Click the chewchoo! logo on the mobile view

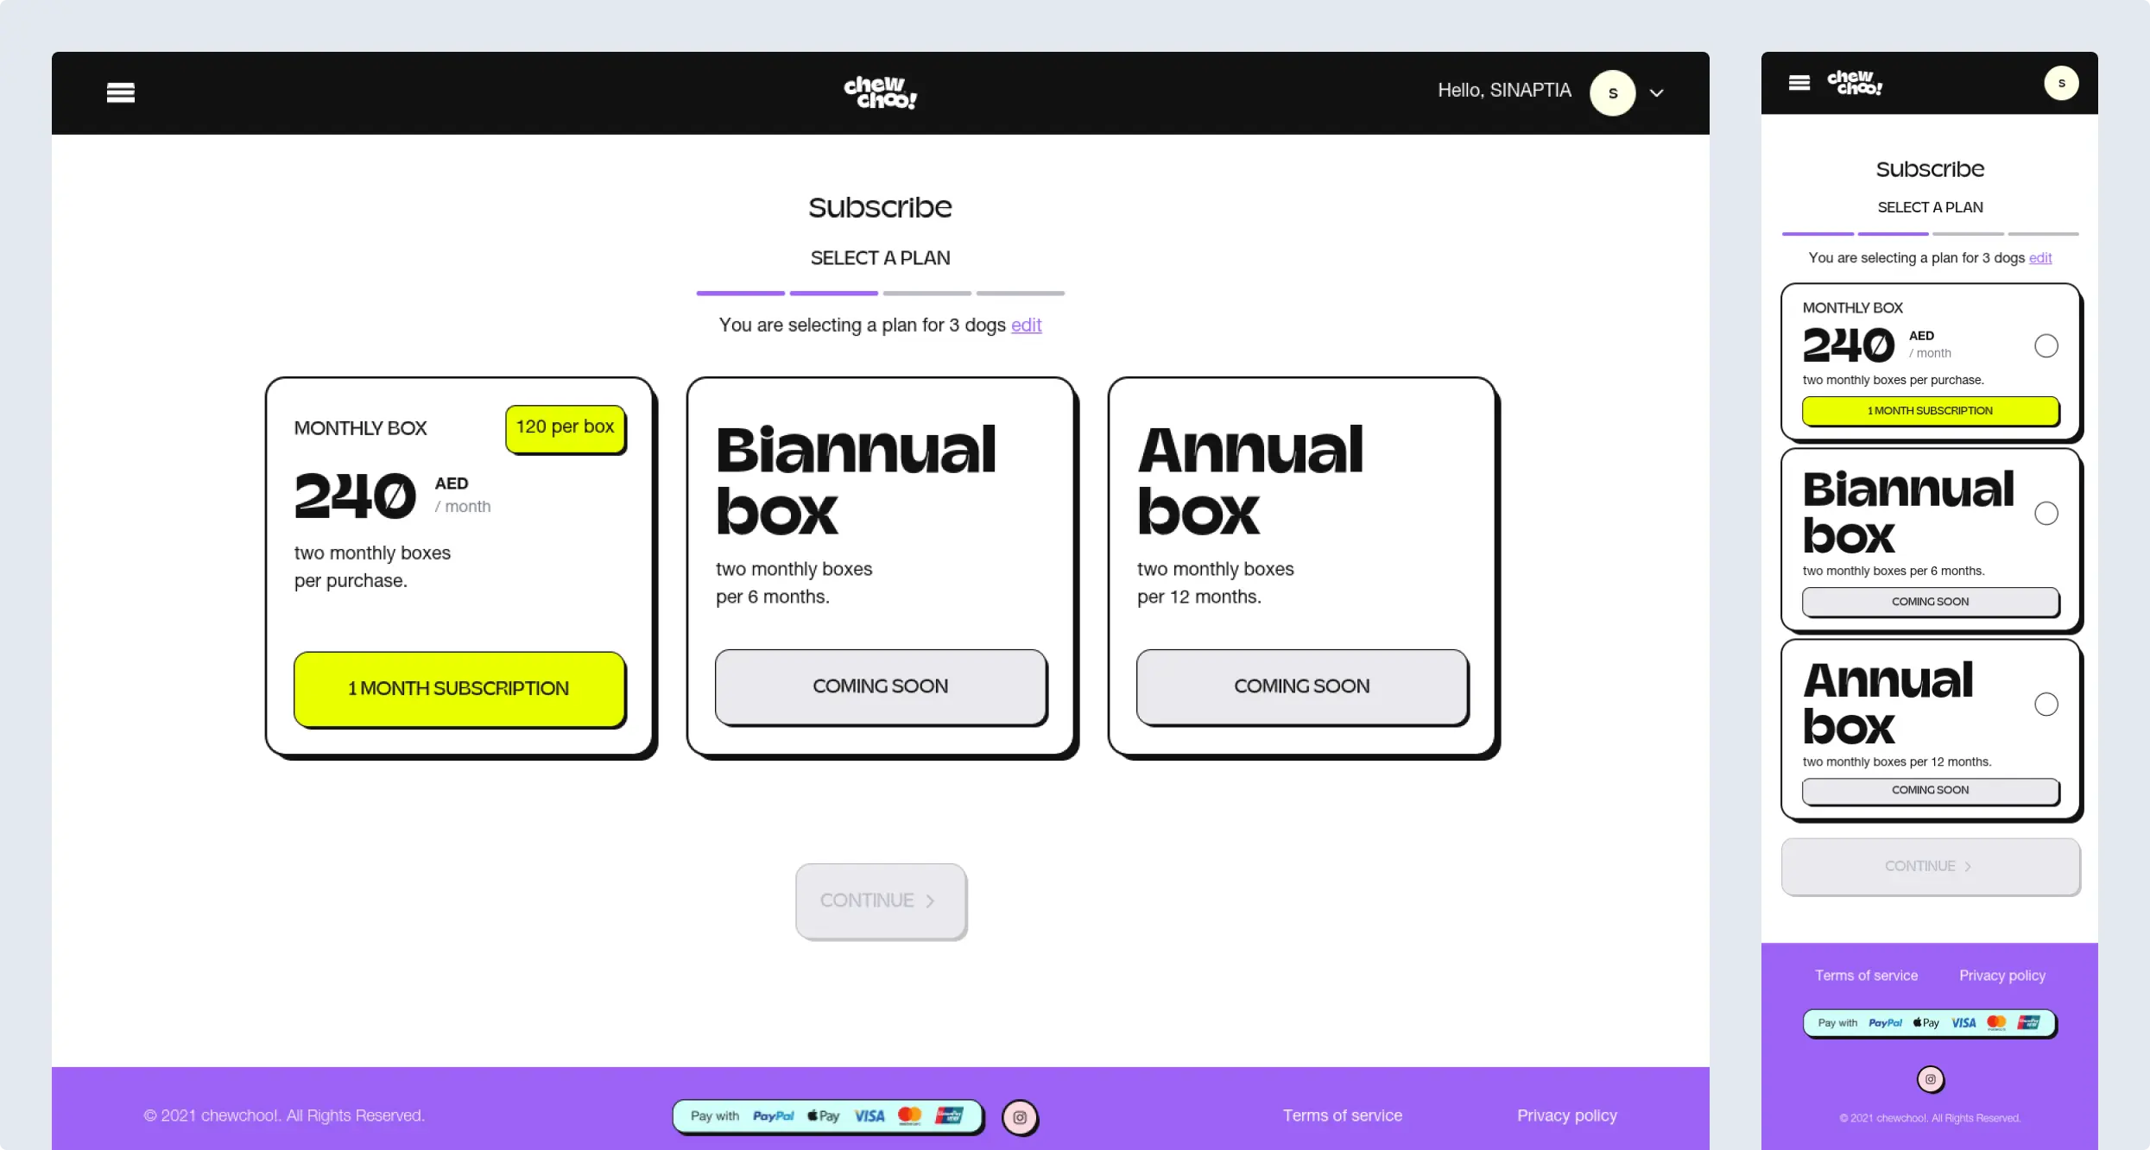(x=1855, y=83)
